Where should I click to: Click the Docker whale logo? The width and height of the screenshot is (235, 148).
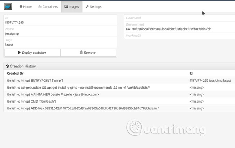pyautogui.click(x=8, y=6)
